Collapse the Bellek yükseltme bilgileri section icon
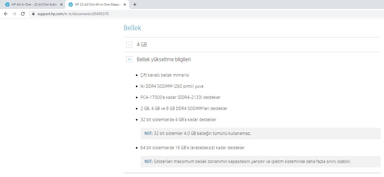The height and width of the screenshot is (177, 384). coord(129,59)
